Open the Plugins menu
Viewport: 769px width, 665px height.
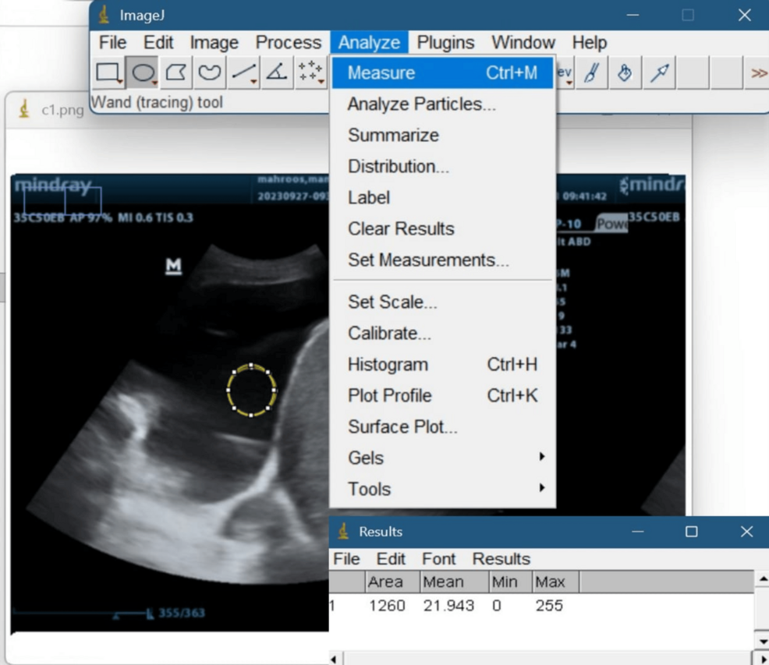(x=445, y=43)
